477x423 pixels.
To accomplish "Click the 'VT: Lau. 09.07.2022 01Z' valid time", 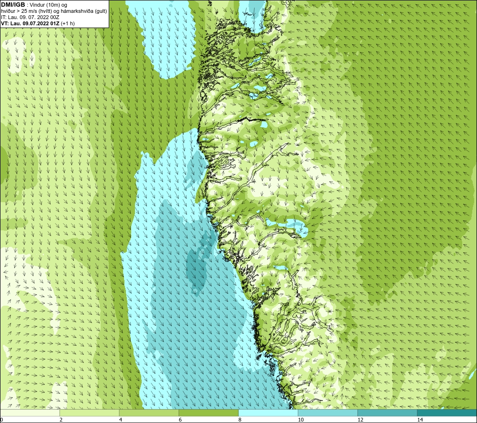I will coord(31,23).
